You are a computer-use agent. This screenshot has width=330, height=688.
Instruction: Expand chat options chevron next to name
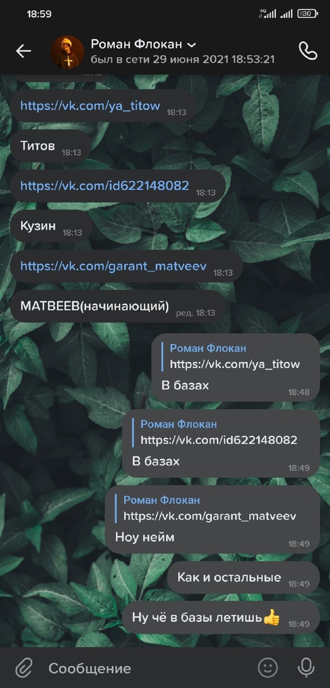191,45
